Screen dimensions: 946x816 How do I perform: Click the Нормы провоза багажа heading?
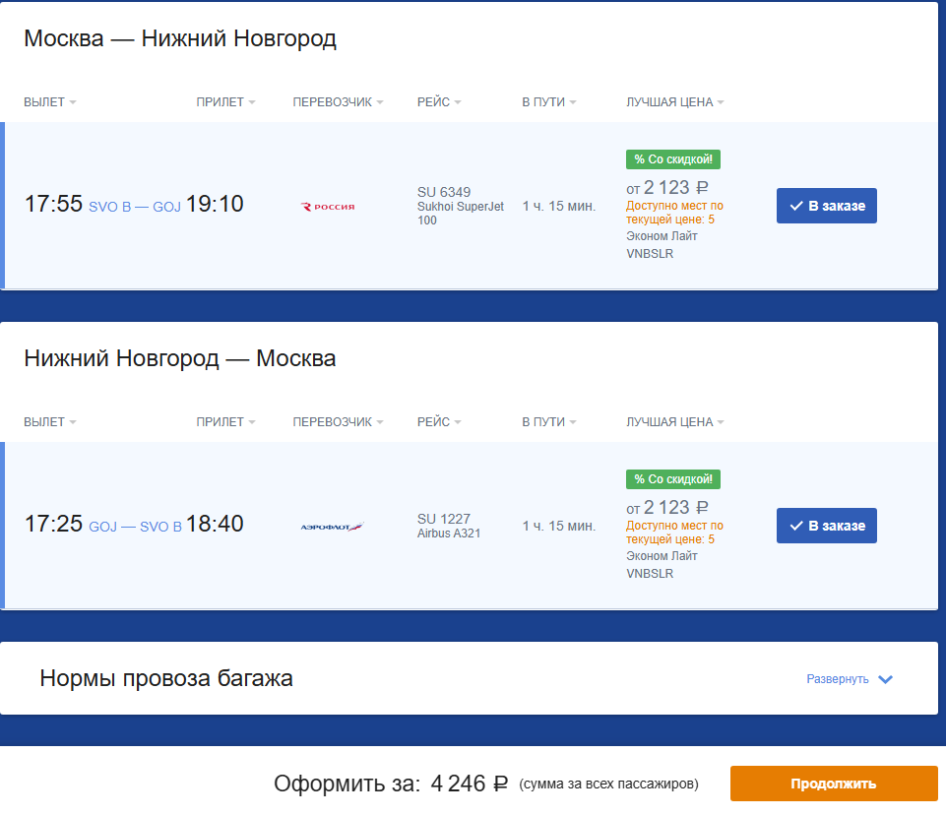click(x=166, y=678)
